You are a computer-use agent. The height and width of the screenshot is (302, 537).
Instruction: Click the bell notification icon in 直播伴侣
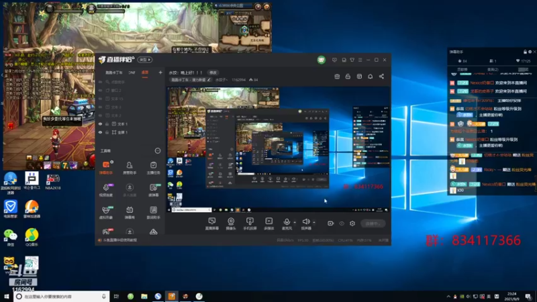pyautogui.click(x=371, y=77)
